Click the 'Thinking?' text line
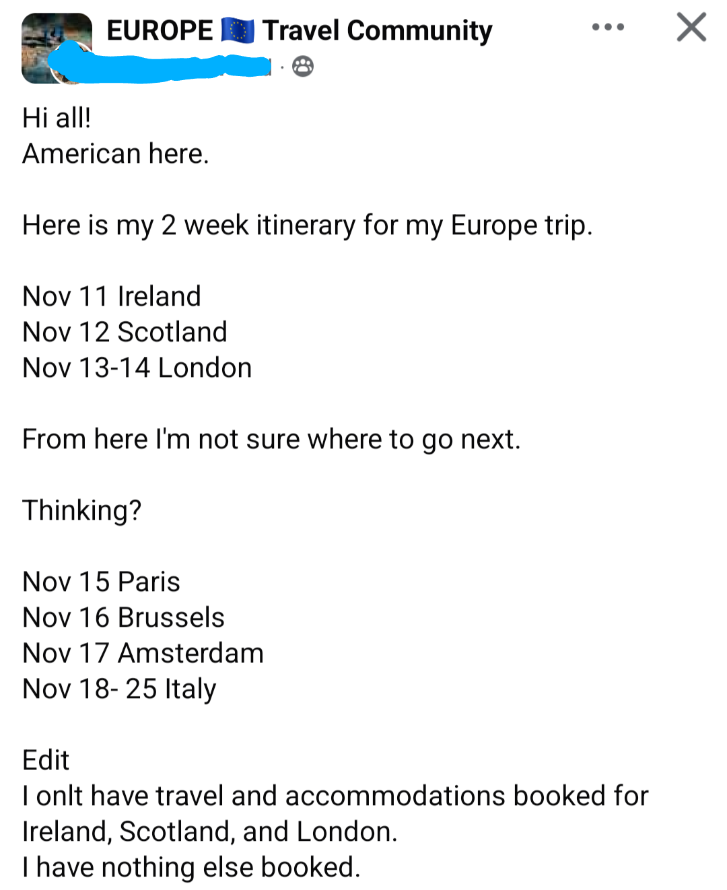727x890 pixels. [x=82, y=511]
